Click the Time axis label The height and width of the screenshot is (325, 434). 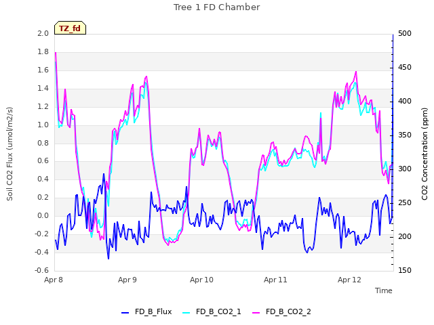pyautogui.click(x=383, y=290)
